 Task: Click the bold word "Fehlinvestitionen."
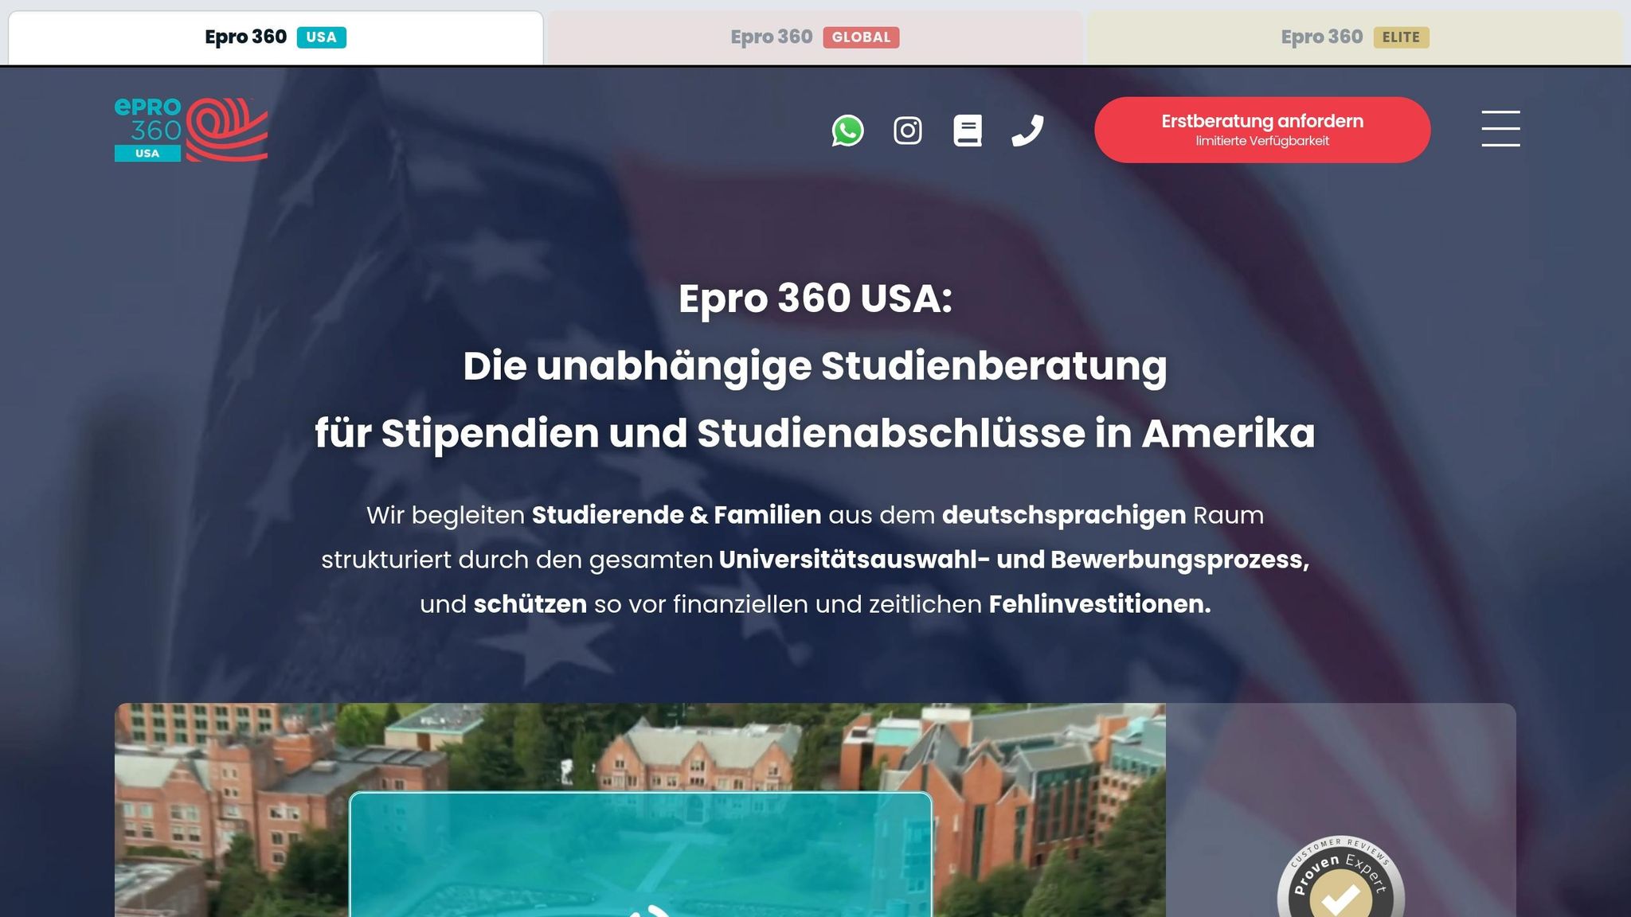[x=1100, y=604]
